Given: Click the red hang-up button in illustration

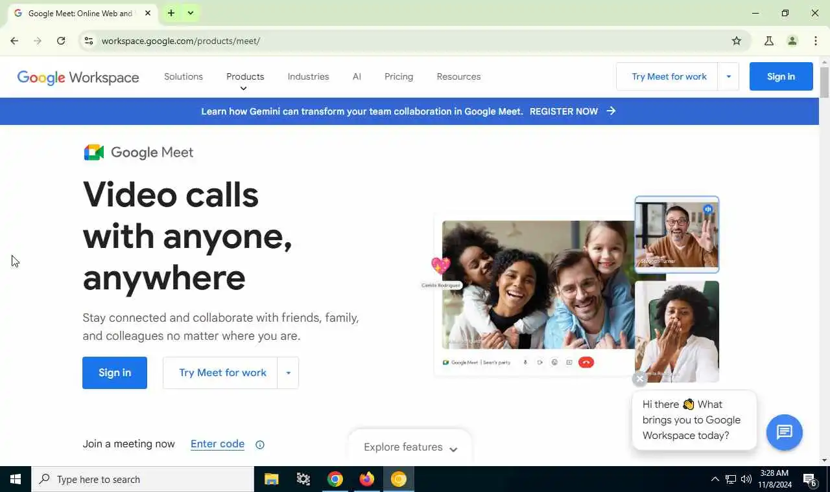Looking at the screenshot, I should point(586,363).
